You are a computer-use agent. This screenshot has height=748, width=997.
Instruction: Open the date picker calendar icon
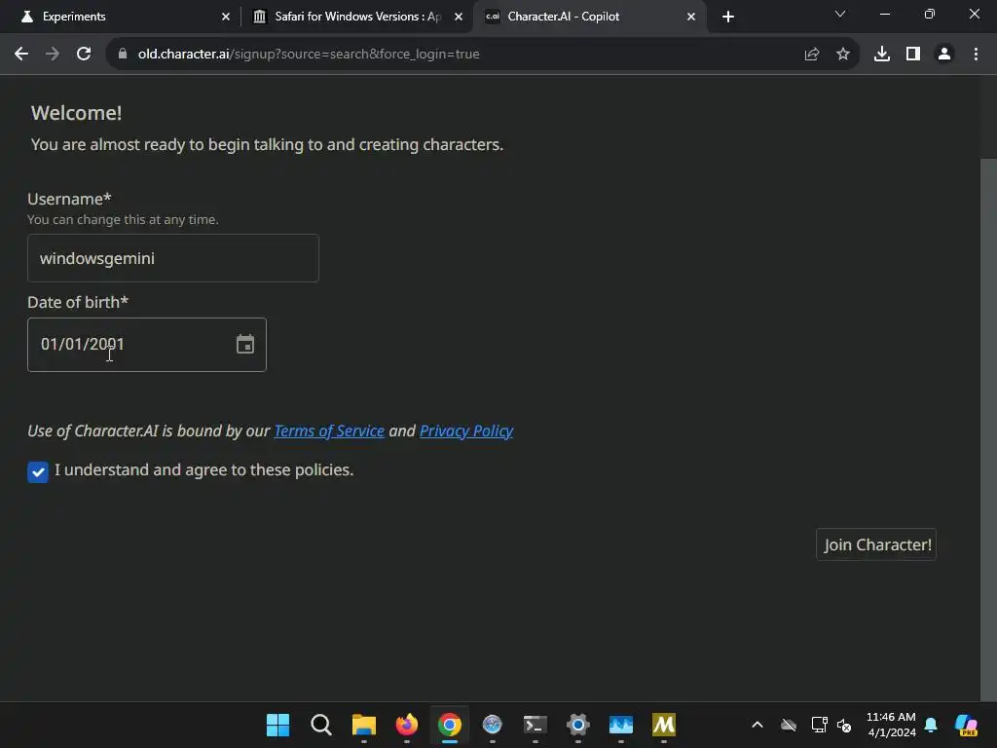coord(245,344)
